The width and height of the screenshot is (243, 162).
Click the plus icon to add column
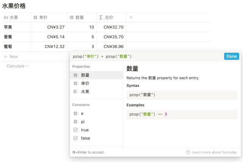(131, 17)
